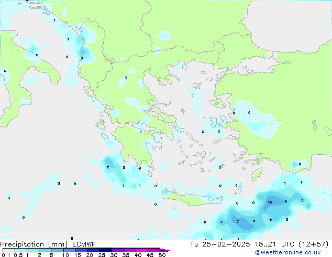Click the "7" precipitation value on the map
Screen dimensions: 332x257
pyautogui.click(x=238, y=221)
